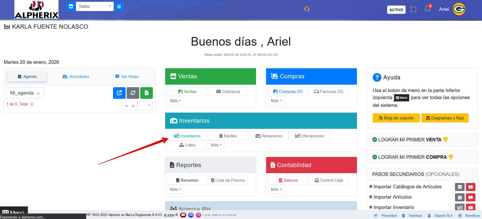The height and width of the screenshot is (219, 482).
Task: Click the orange headset support icon
Action: tap(307, 9)
